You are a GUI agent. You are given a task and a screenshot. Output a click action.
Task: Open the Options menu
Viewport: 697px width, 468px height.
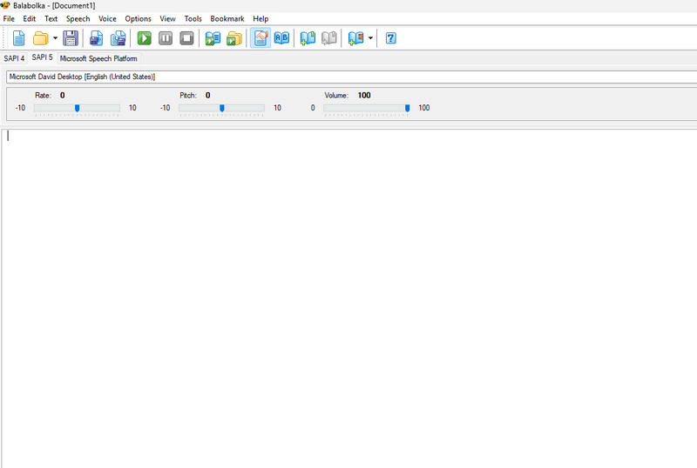tap(138, 18)
